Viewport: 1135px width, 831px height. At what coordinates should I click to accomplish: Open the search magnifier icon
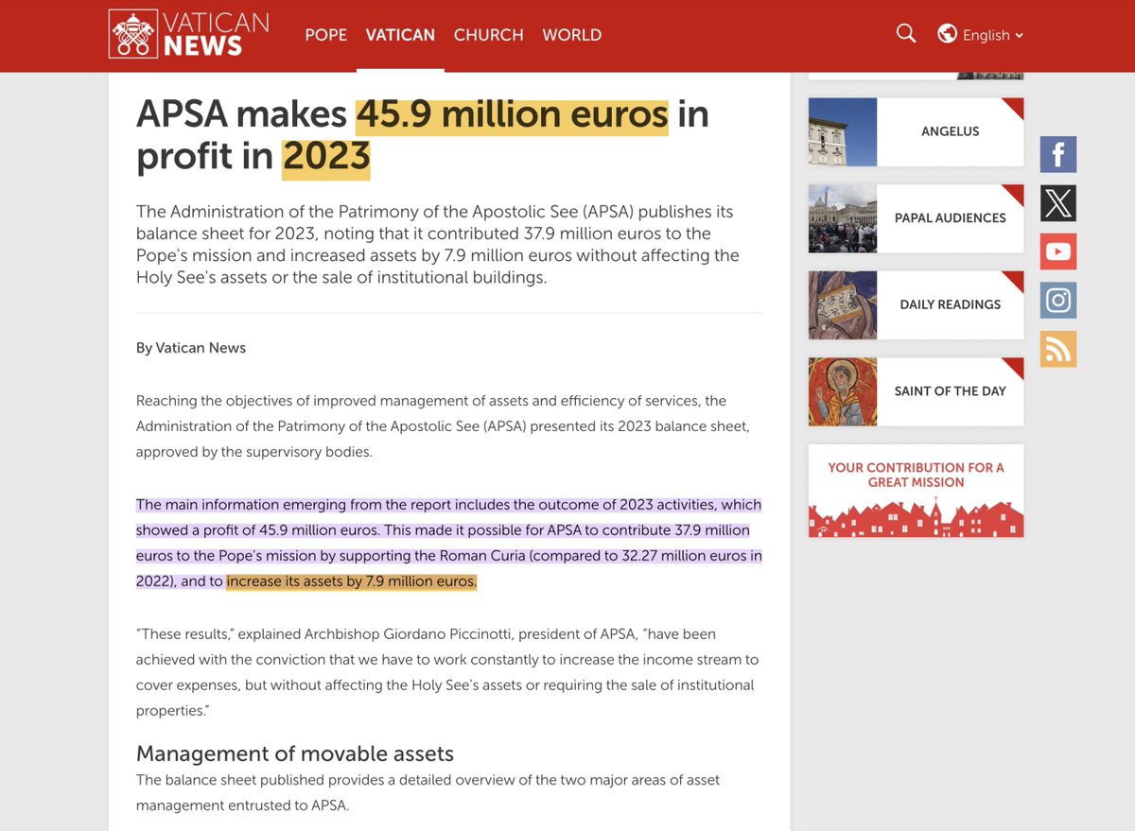pos(906,34)
